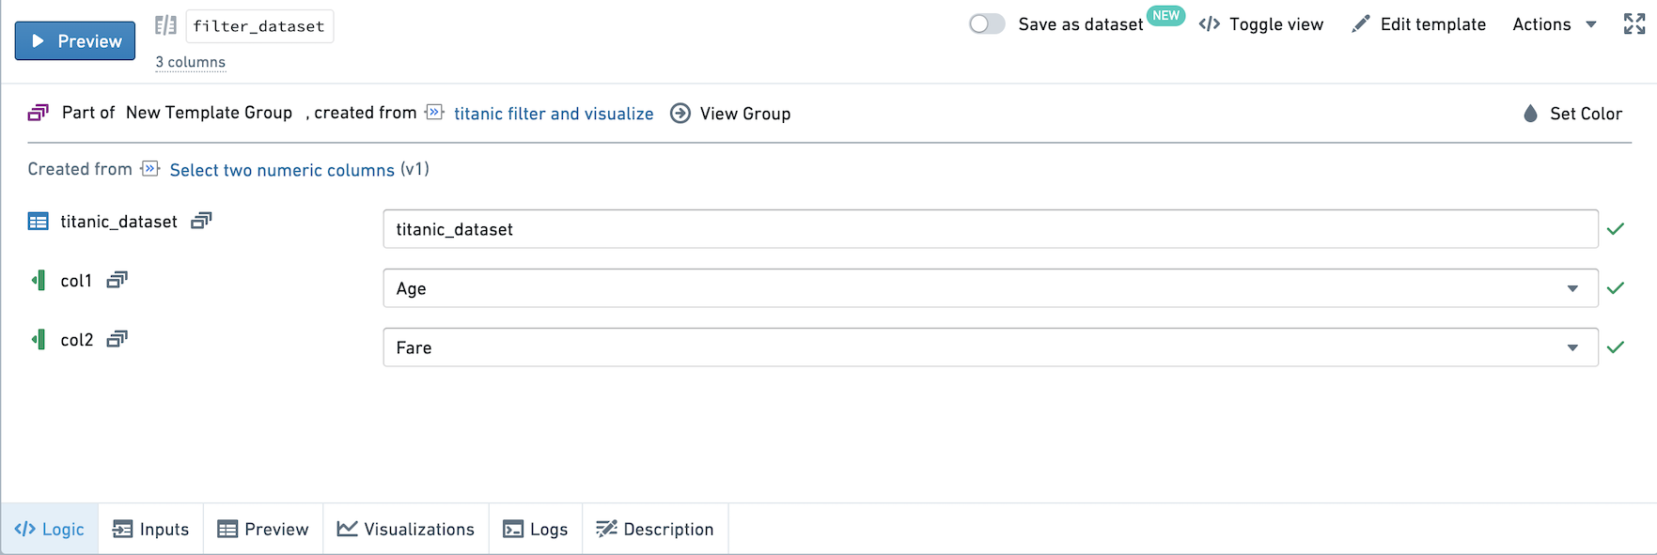
Task: Show the Logs tab
Action: 536,529
